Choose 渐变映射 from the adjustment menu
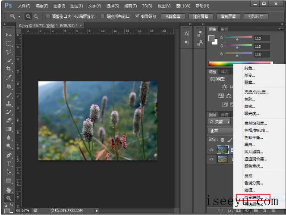 [253, 197]
